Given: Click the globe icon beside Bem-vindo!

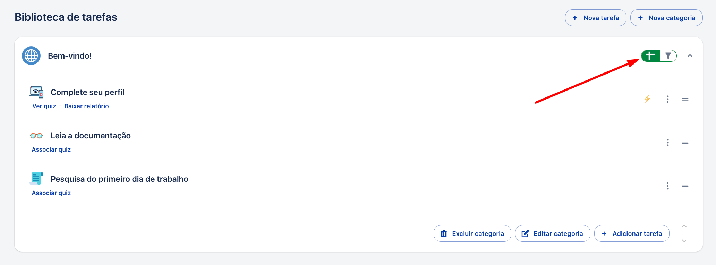Looking at the screenshot, I should 31,56.
